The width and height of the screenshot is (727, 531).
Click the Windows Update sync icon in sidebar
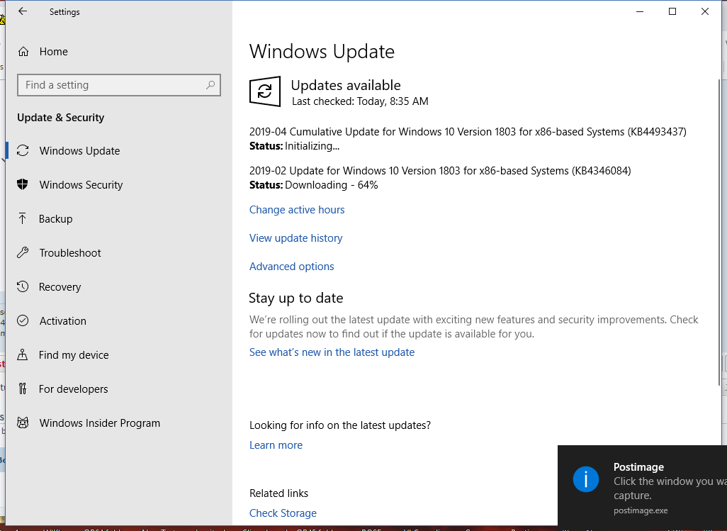tap(23, 151)
